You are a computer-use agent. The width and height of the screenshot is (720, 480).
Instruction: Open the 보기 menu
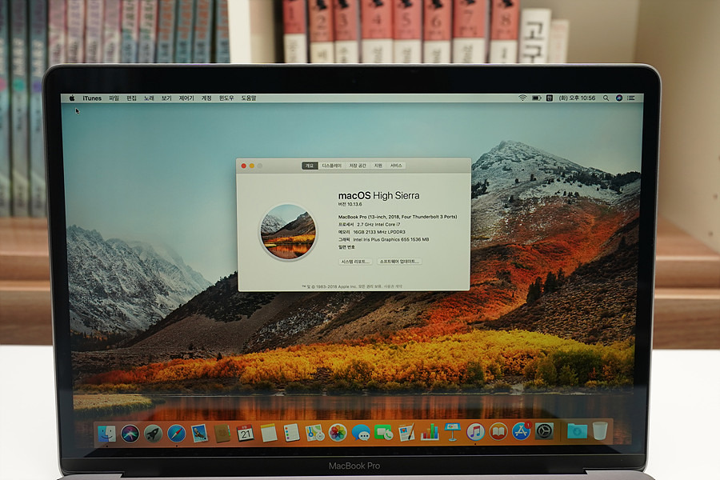tap(166, 98)
